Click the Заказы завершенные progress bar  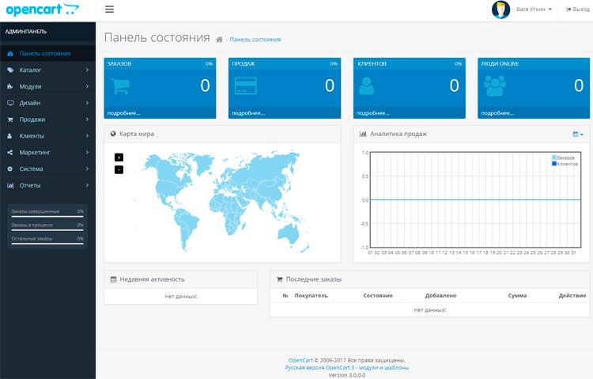(x=47, y=217)
